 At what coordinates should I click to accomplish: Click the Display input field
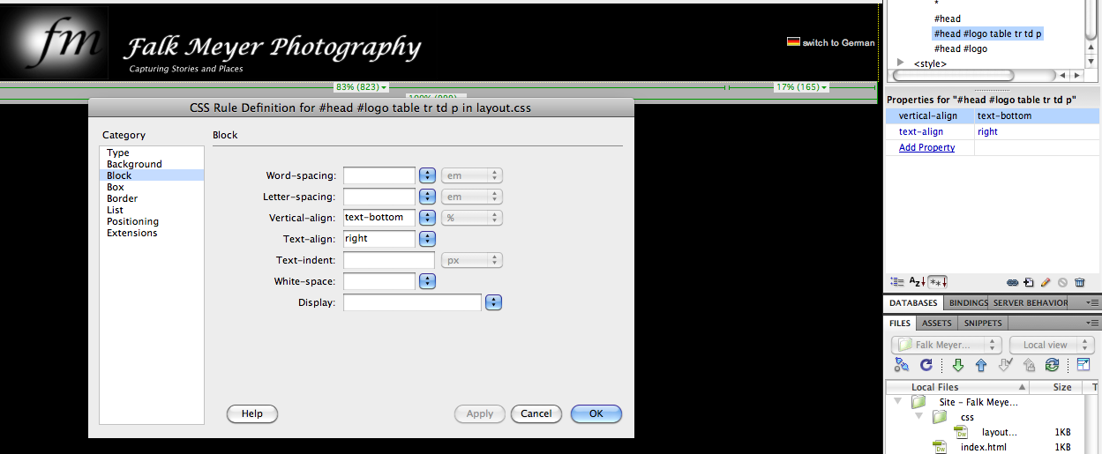412,302
